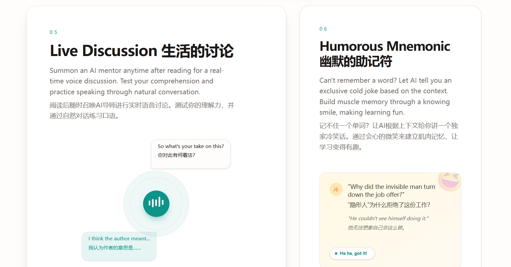The width and height of the screenshot is (511, 267).
Task: Click the Chinese translation 你对此有何看法
Action: [176, 155]
